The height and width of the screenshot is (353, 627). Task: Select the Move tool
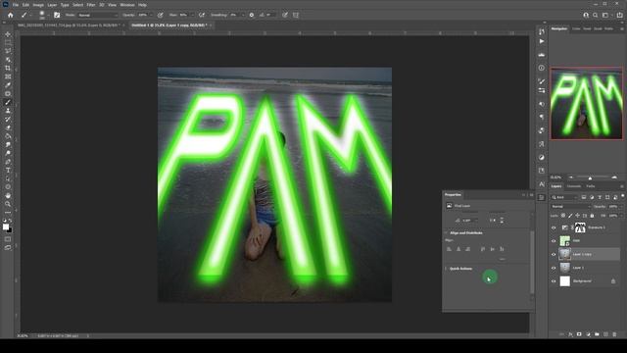coord(8,34)
